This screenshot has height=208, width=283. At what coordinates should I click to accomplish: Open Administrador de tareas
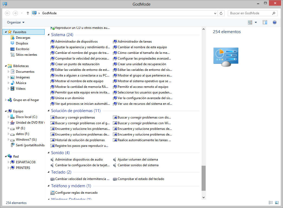pyautogui.click(x=135, y=41)
